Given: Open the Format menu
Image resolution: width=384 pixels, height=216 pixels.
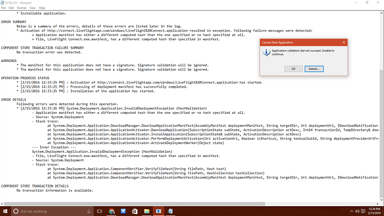Looking at the screenshot, I should (x=22, y=8).
